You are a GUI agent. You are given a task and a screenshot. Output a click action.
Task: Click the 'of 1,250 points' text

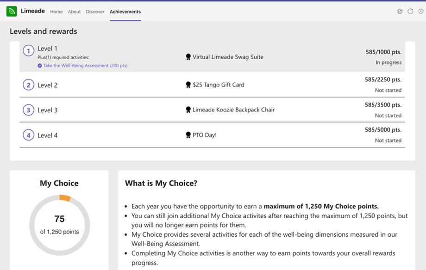[x=59, y=232]
